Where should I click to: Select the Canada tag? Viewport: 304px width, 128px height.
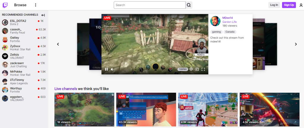coord(230,32)
